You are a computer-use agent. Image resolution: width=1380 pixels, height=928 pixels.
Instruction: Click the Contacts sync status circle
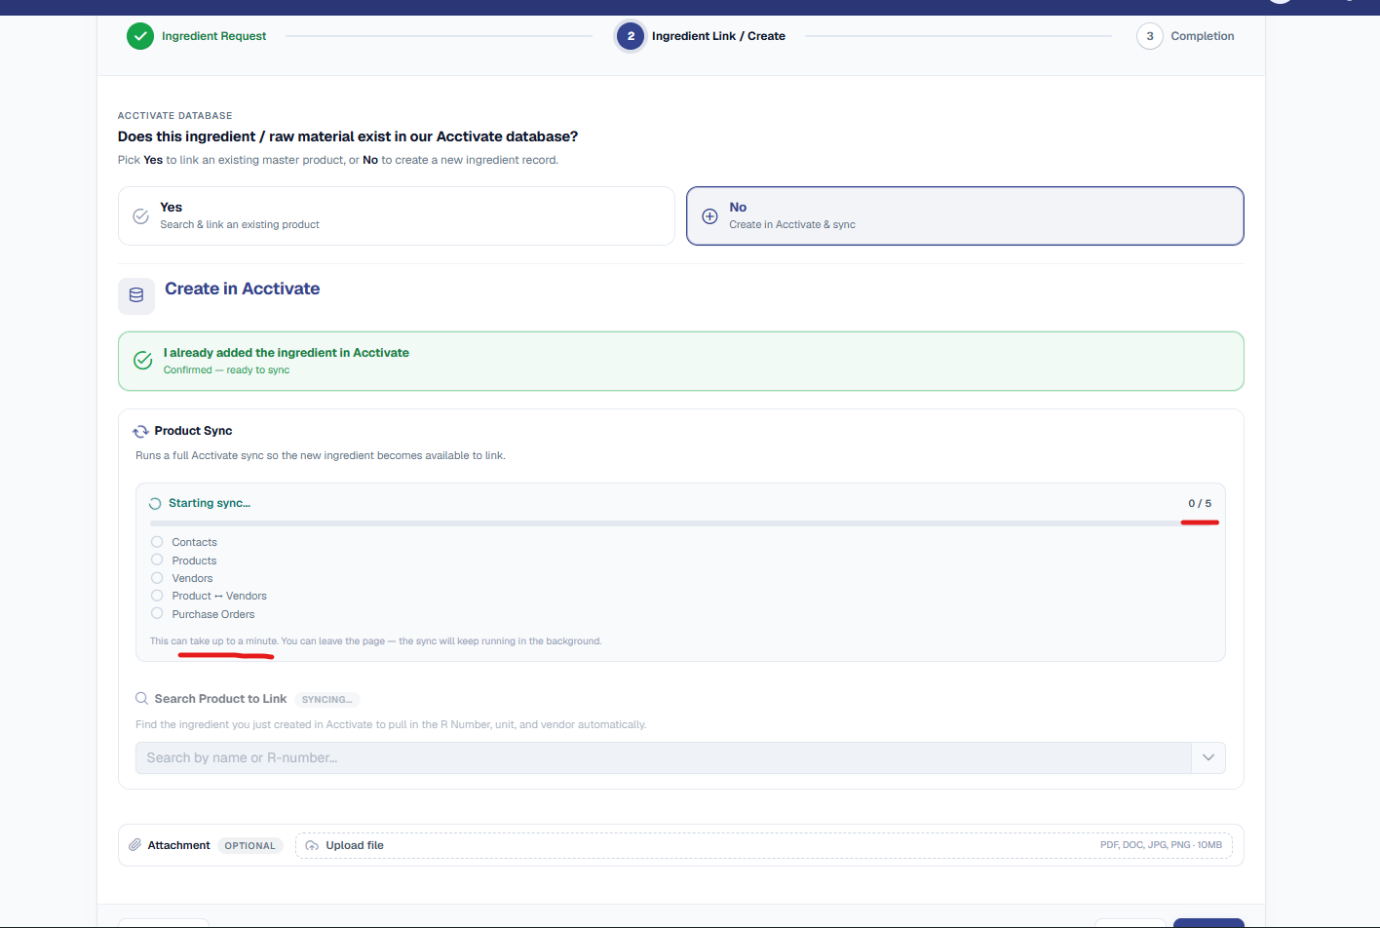157,542
